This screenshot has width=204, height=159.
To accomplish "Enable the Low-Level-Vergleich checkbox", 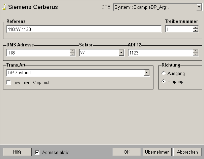I will click(9, 82).
